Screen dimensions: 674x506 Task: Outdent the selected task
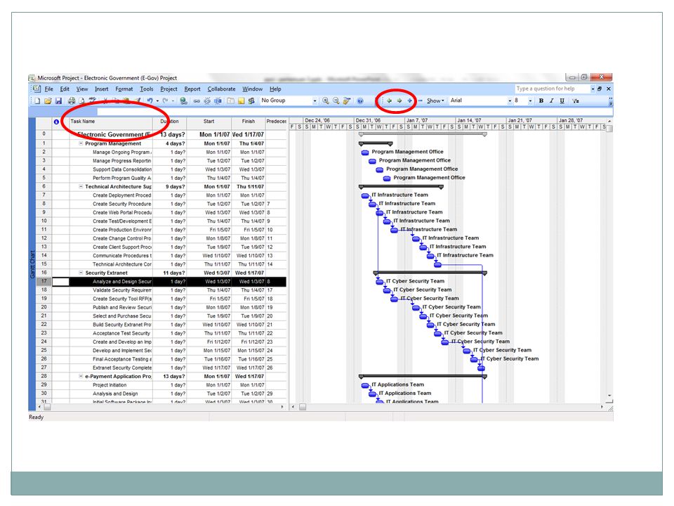[x=389, y=100]
